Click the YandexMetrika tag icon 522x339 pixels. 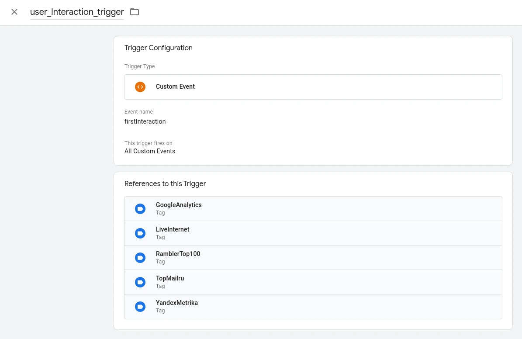coord(140,307)
